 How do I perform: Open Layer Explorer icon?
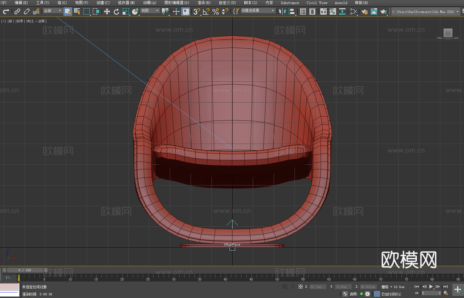click(x=312, y=11)
